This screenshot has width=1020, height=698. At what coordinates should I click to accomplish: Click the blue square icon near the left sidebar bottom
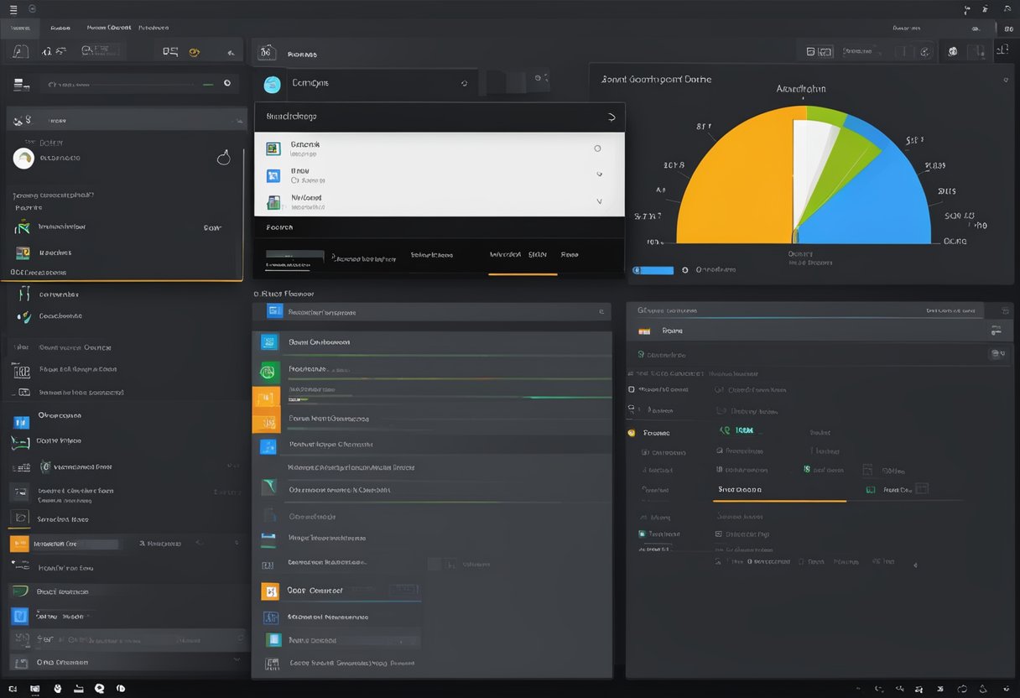click(x=19, y=616)
